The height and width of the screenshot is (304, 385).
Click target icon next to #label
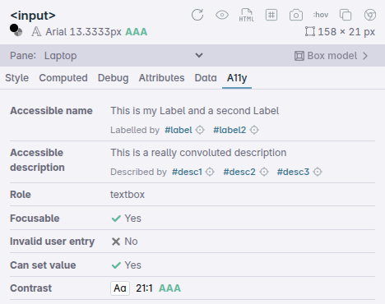[x=200, y=130]
